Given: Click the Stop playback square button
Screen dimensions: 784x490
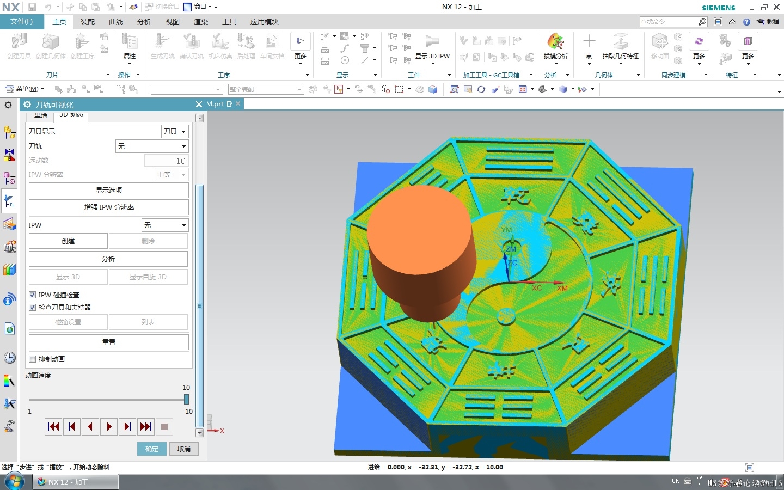Looking at the screenshot, I should pos(164,427).
